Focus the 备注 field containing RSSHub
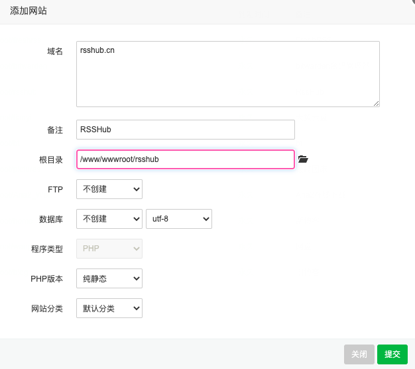This screenshot has height=369, width=415. tap(185, 130)
